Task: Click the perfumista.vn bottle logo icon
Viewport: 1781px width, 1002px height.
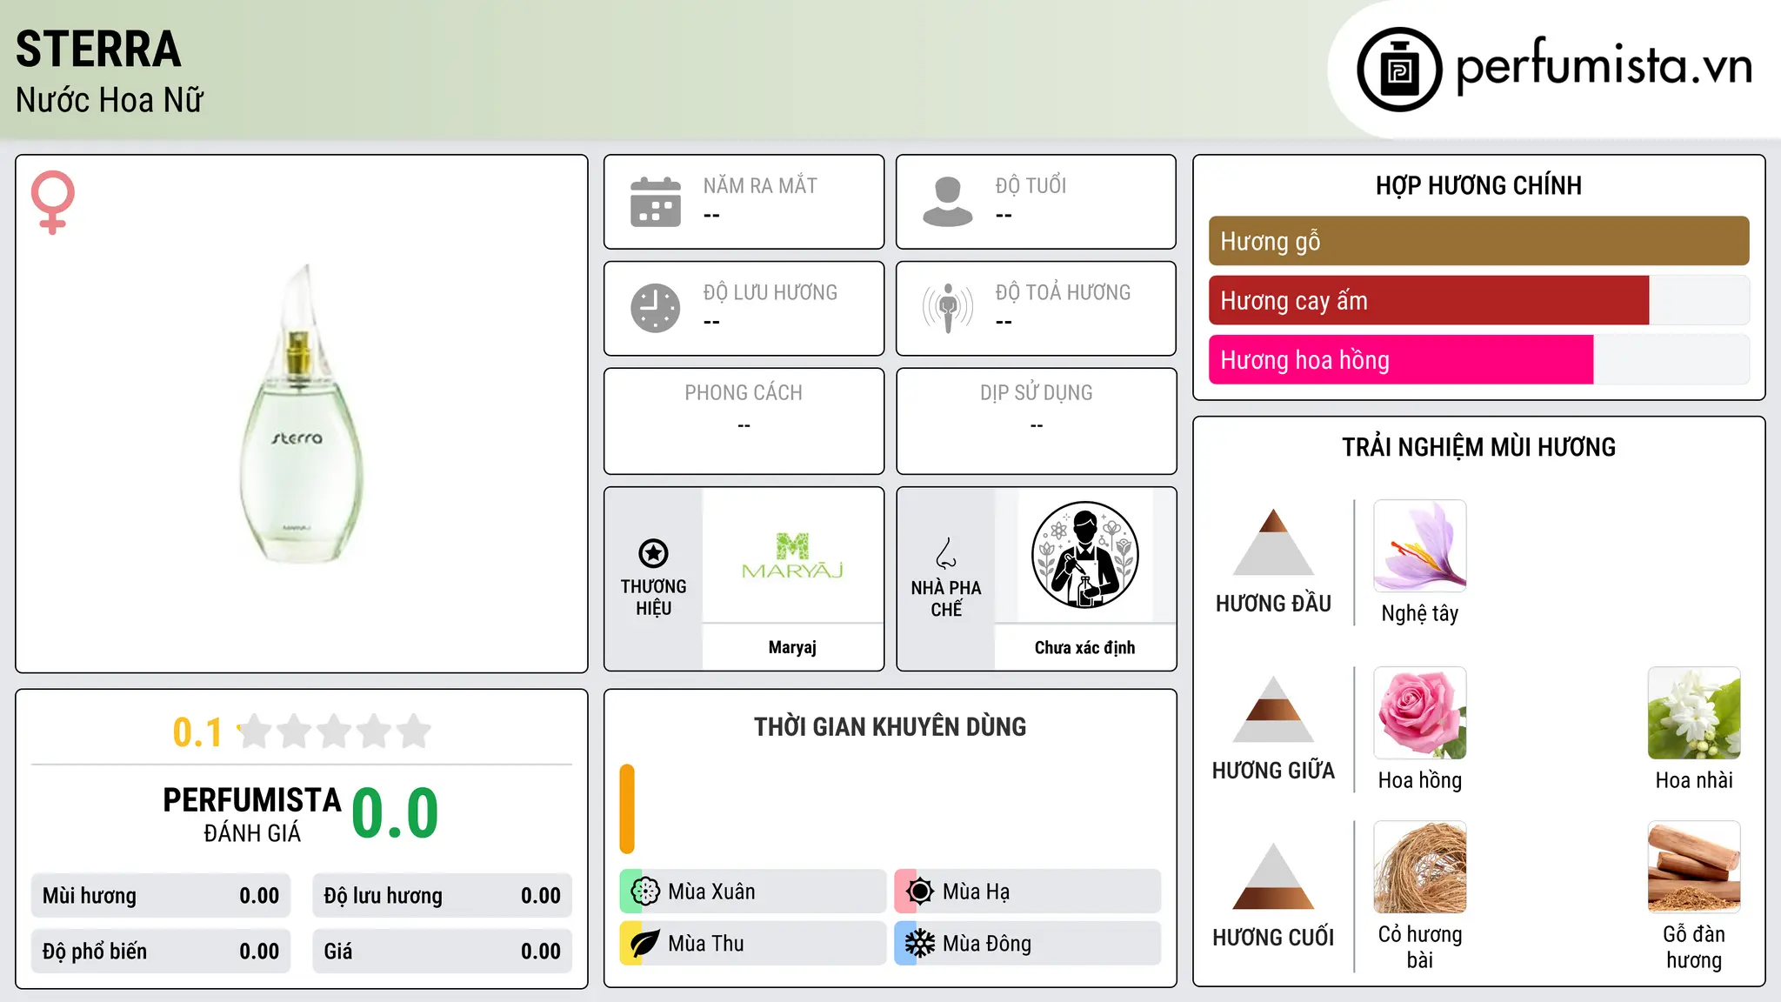Action: coord(1399,70)
